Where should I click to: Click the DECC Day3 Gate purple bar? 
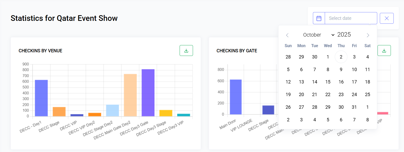[x=148, y=93]
